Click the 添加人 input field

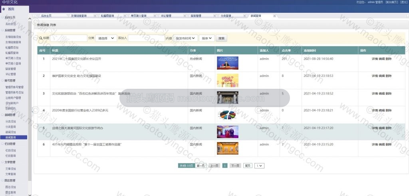(x=146, y=38)
